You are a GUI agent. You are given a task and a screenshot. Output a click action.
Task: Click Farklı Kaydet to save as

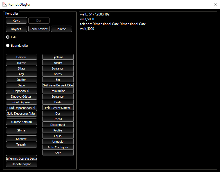tap(39, 29)
